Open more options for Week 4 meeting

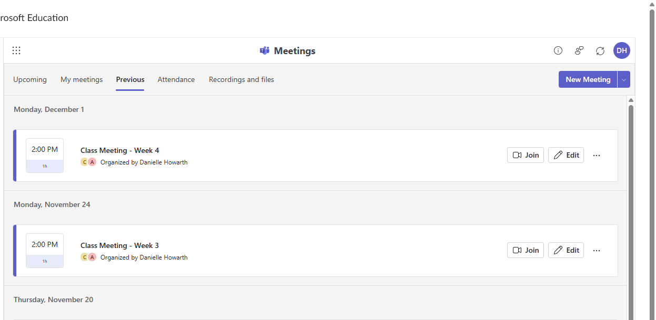tap(597, 155)
